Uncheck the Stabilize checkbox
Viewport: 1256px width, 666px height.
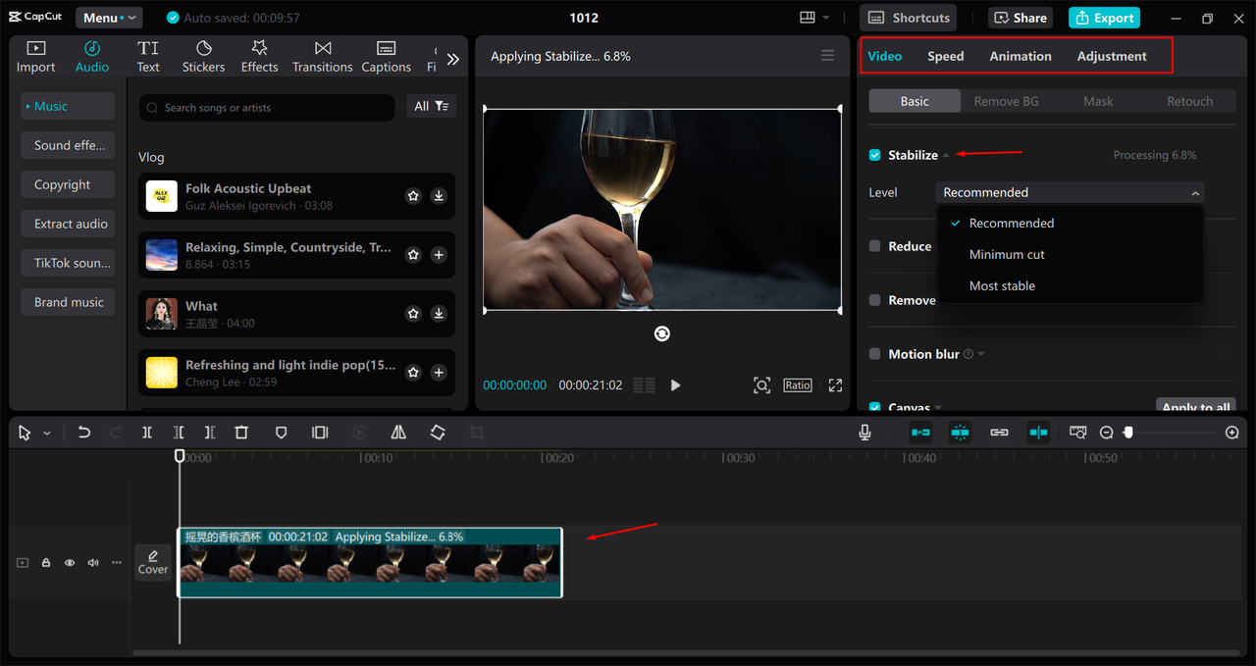point(874,155)
